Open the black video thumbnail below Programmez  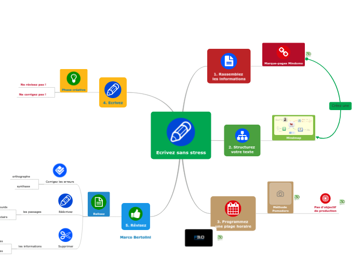[198, 238]
